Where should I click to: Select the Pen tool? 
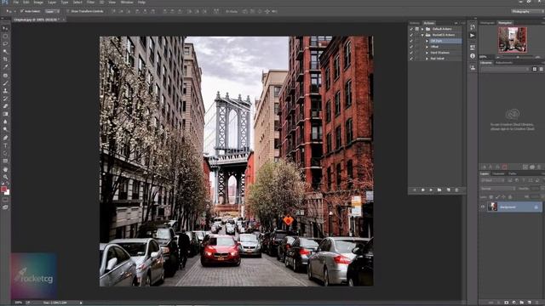pyautogui.click(x=5, y=138)
